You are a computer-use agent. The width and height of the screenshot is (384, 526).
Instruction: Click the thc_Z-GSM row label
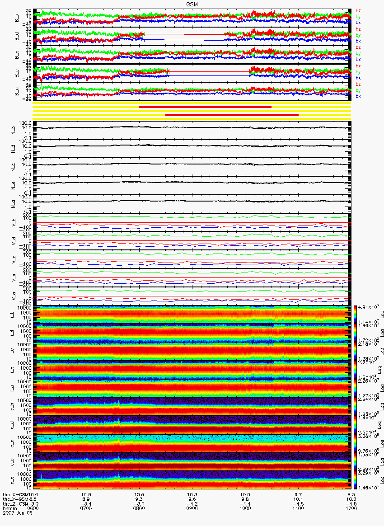coord(16,503)
